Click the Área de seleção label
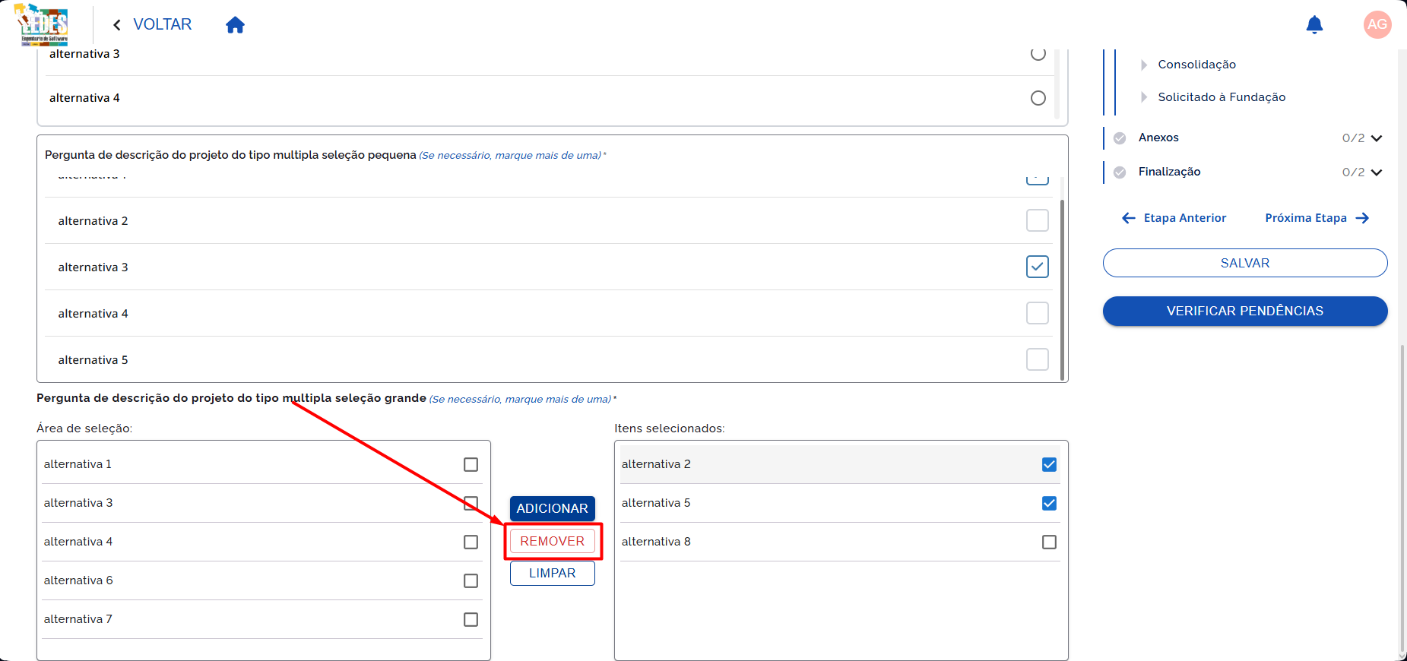Viewport: 1407px width, 661px height. pos(84,429)
